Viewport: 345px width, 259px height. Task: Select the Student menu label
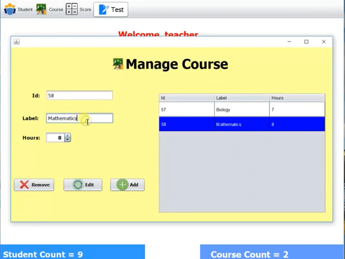[25, 9]
